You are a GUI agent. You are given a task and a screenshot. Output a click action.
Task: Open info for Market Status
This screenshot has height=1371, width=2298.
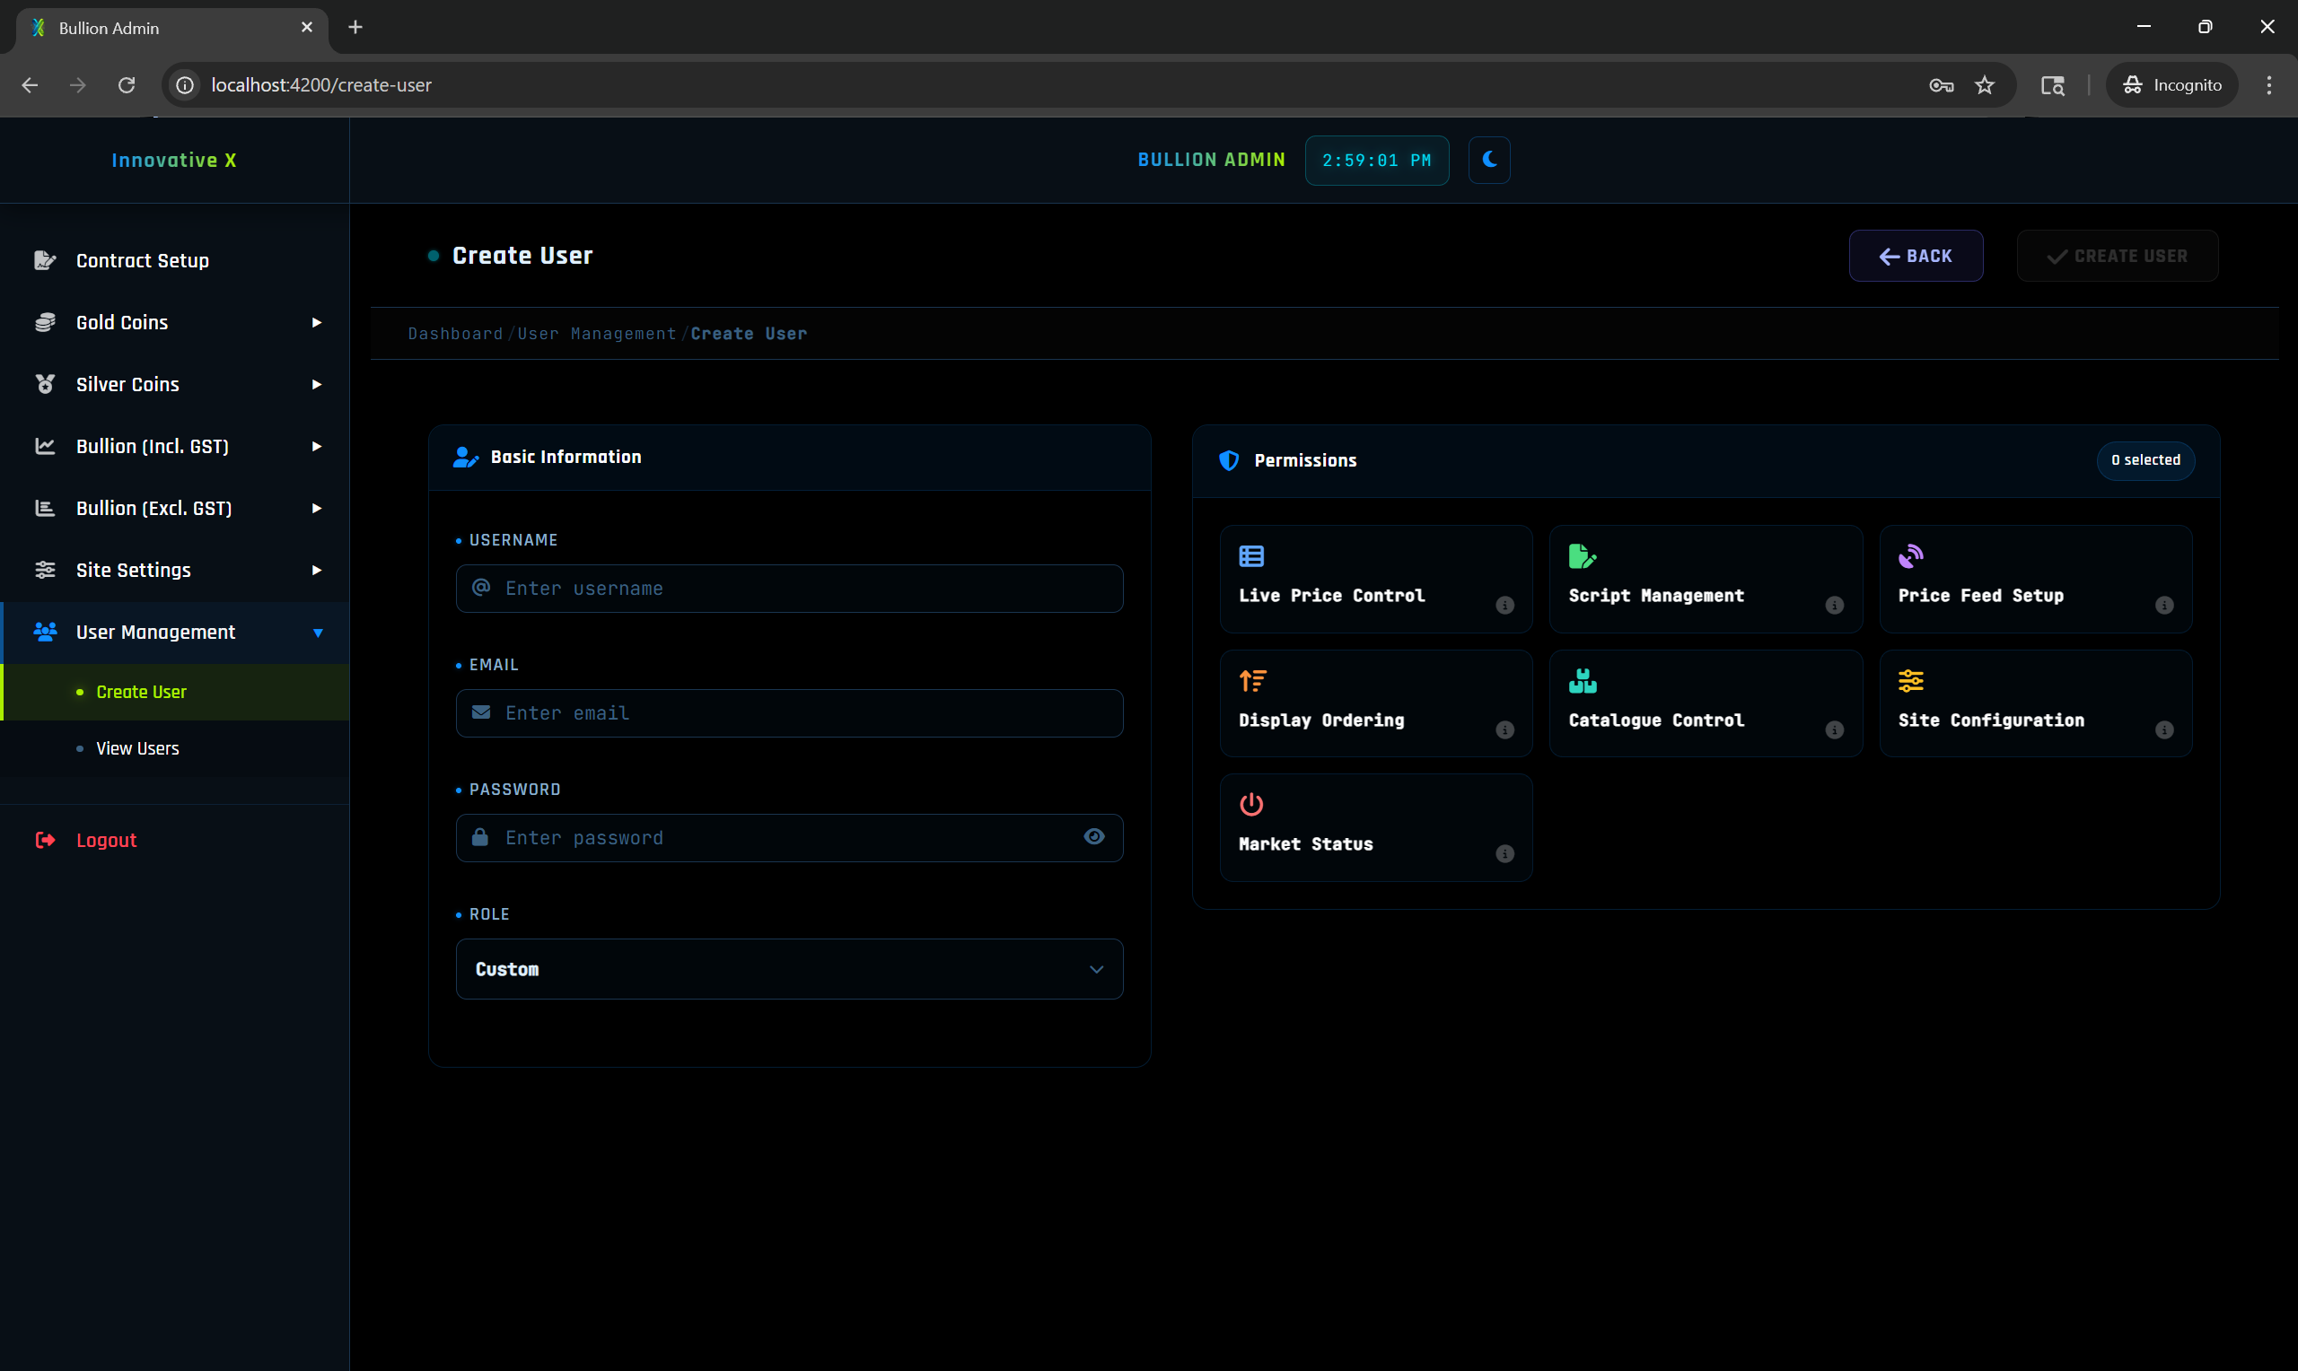tap(1504, 853)
